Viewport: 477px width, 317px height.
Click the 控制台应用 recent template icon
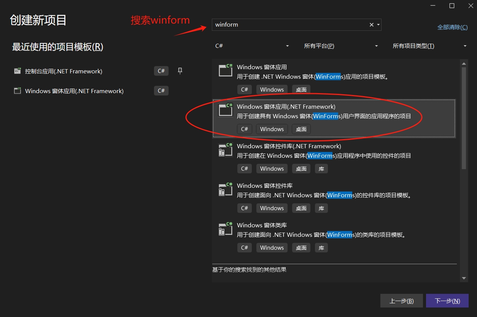pyautogui.click(x=17, y=71)
